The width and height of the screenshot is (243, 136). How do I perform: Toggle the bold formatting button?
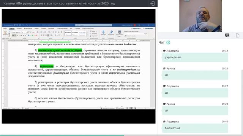[13, 35]
